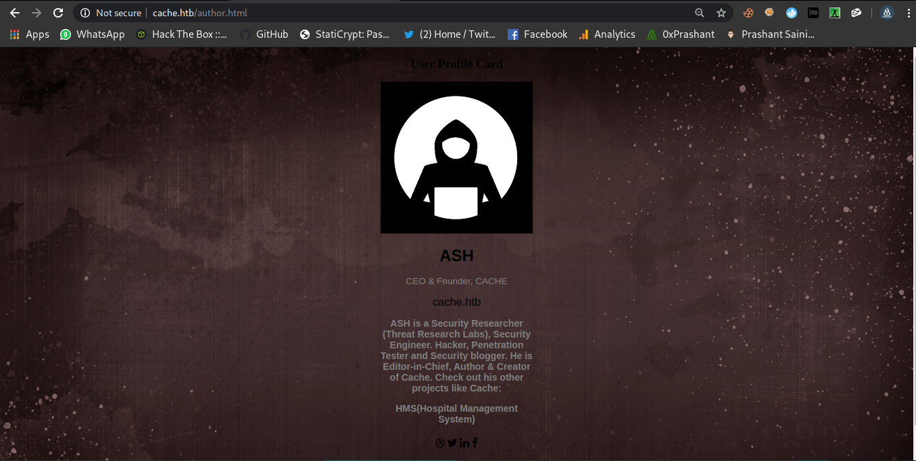This screenshot has width=916, height=461.
Task: Bookmark the page via the star icon
Action: click(721, 13)
